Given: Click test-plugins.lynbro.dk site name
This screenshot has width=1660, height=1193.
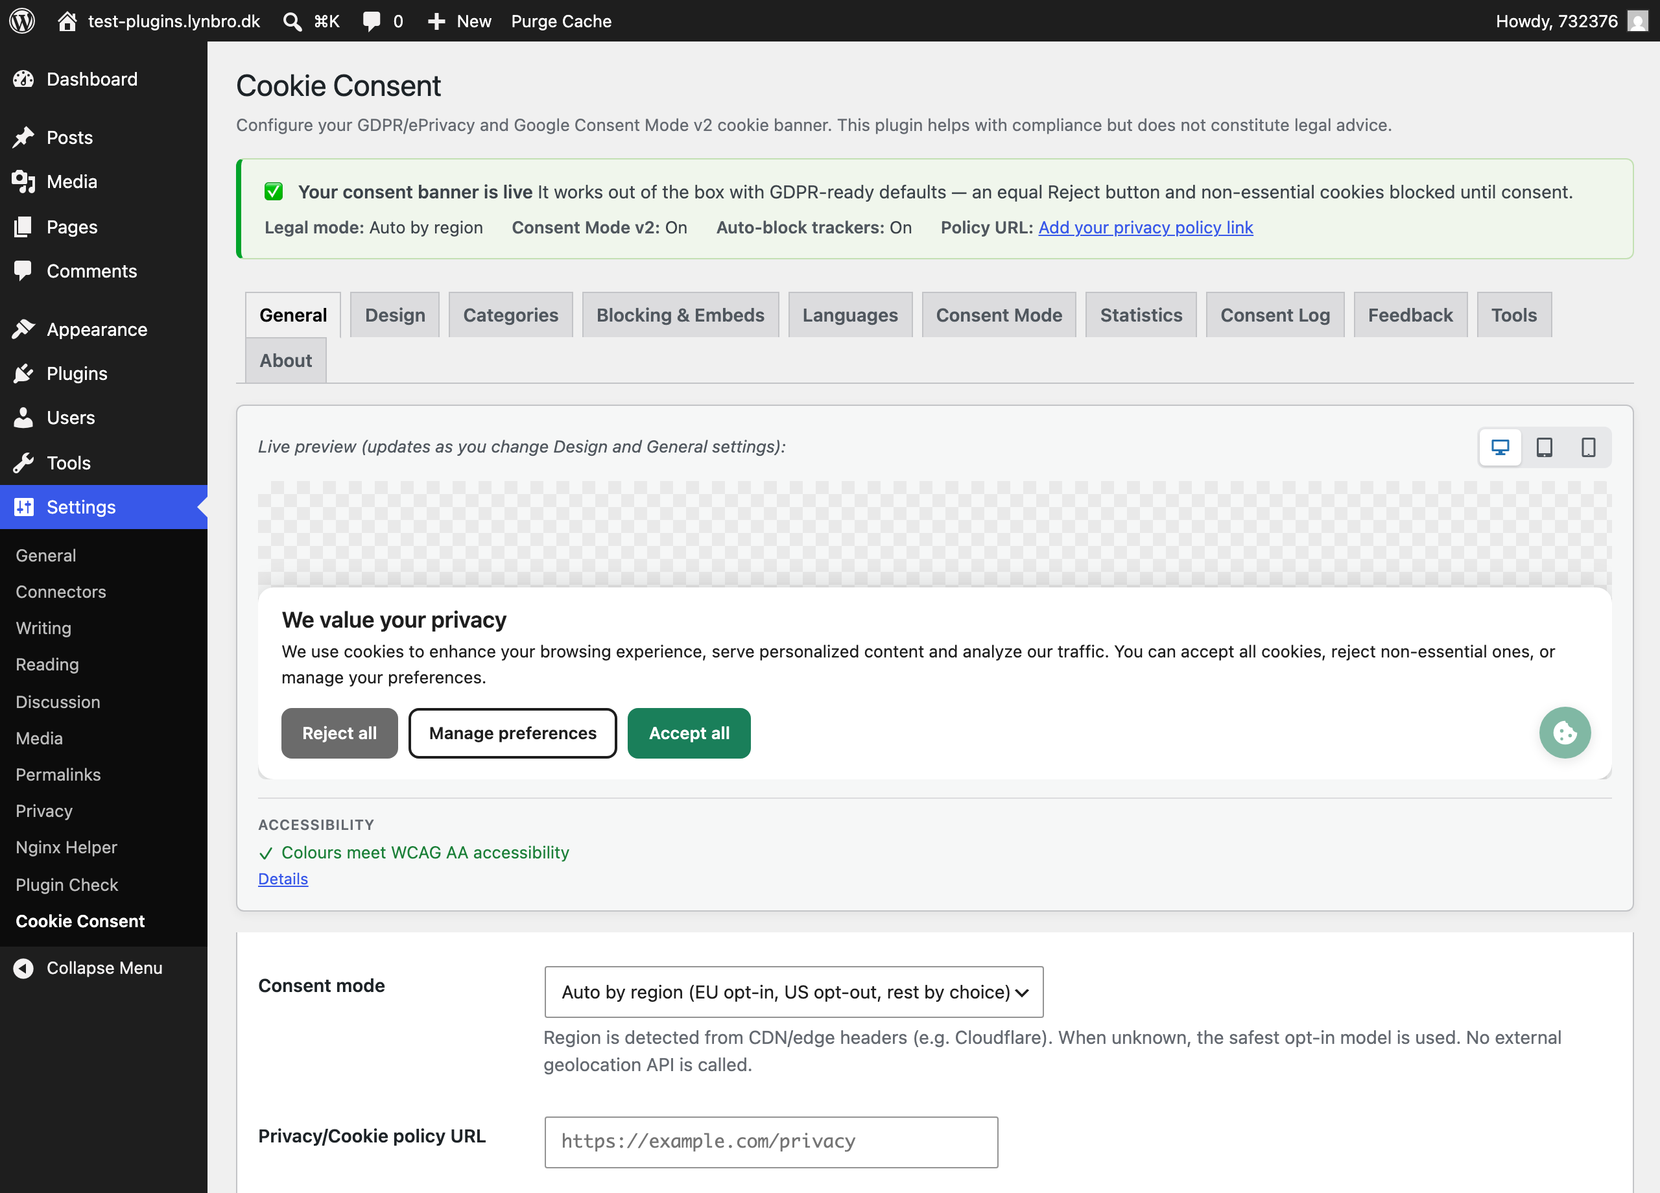Looking at the screenshot, I should tap(174, 21).
